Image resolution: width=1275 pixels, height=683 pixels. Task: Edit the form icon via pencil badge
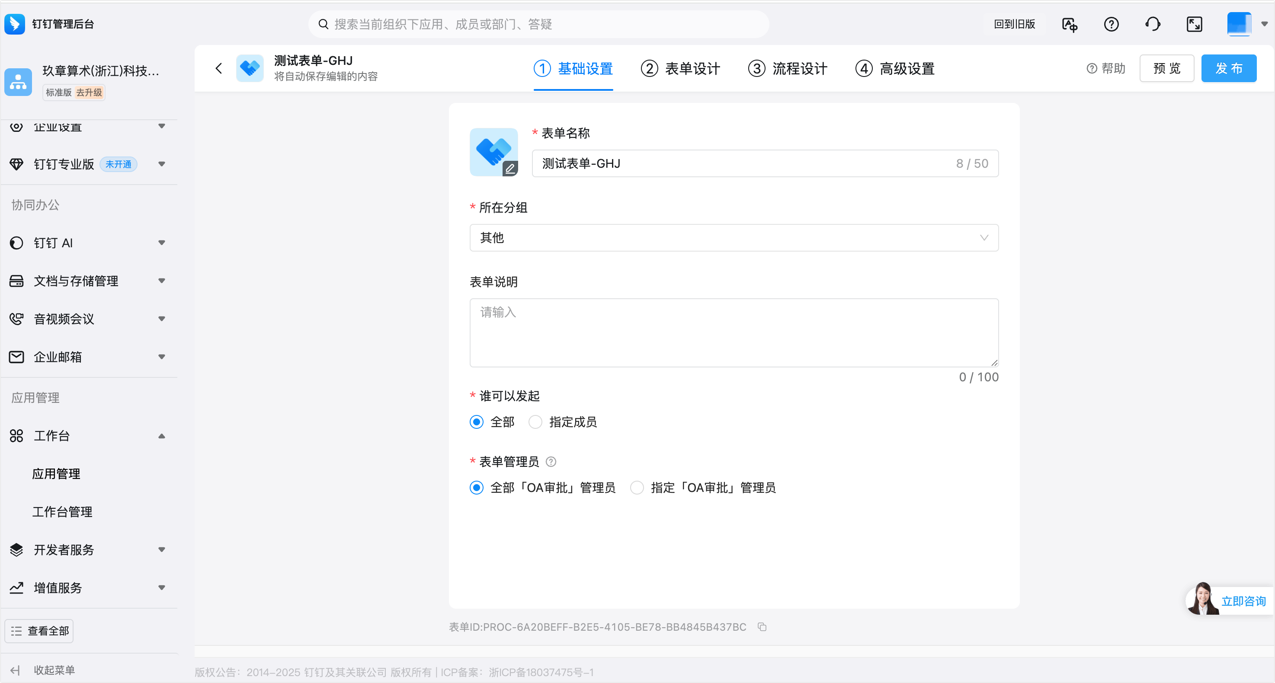[x=510, y=169]
